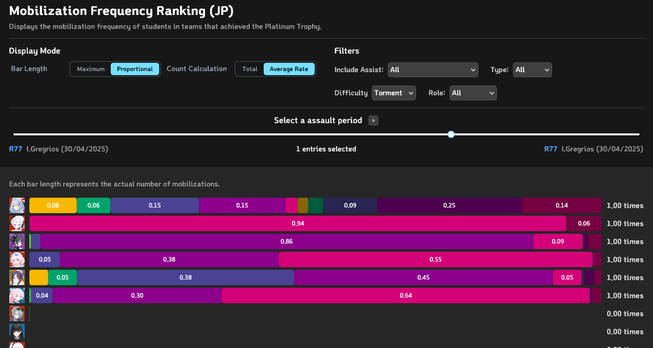Image resolution: width=653 pixels, height=348 pixels.
Task: Click the 'Select a assault period' label
Action: point(318,120)
